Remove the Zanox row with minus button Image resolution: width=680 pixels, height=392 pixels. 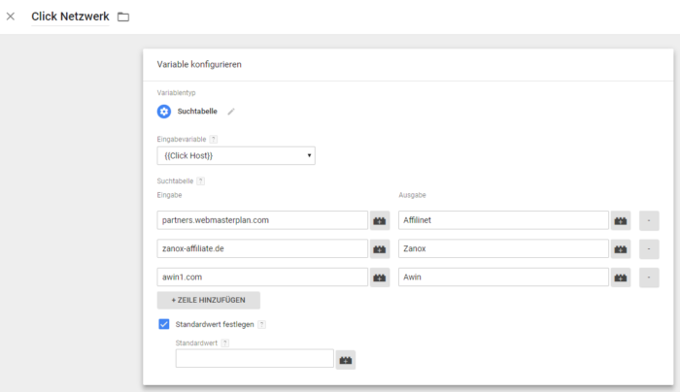649,248
